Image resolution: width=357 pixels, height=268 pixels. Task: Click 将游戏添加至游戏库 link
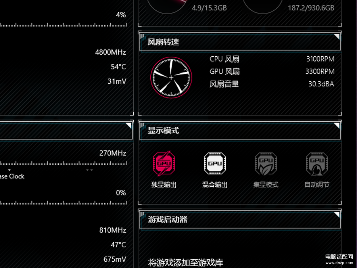tap(186, 262)
